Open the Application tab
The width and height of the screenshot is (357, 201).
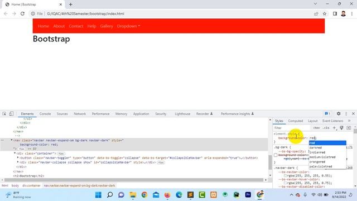(141, 114)
